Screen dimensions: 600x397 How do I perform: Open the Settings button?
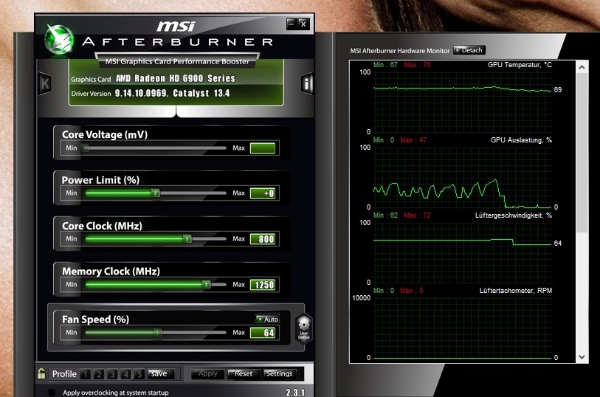(x=280, y=373)
